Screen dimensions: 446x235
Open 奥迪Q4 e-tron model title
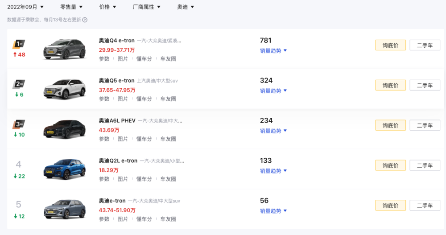(x=116, y=41)
